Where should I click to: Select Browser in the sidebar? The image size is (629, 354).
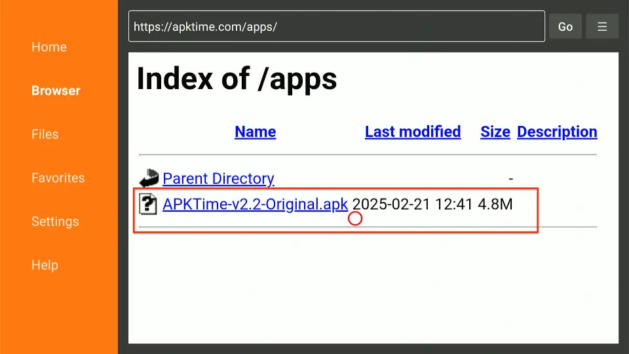pyautogui.click(x=56, y=90)
